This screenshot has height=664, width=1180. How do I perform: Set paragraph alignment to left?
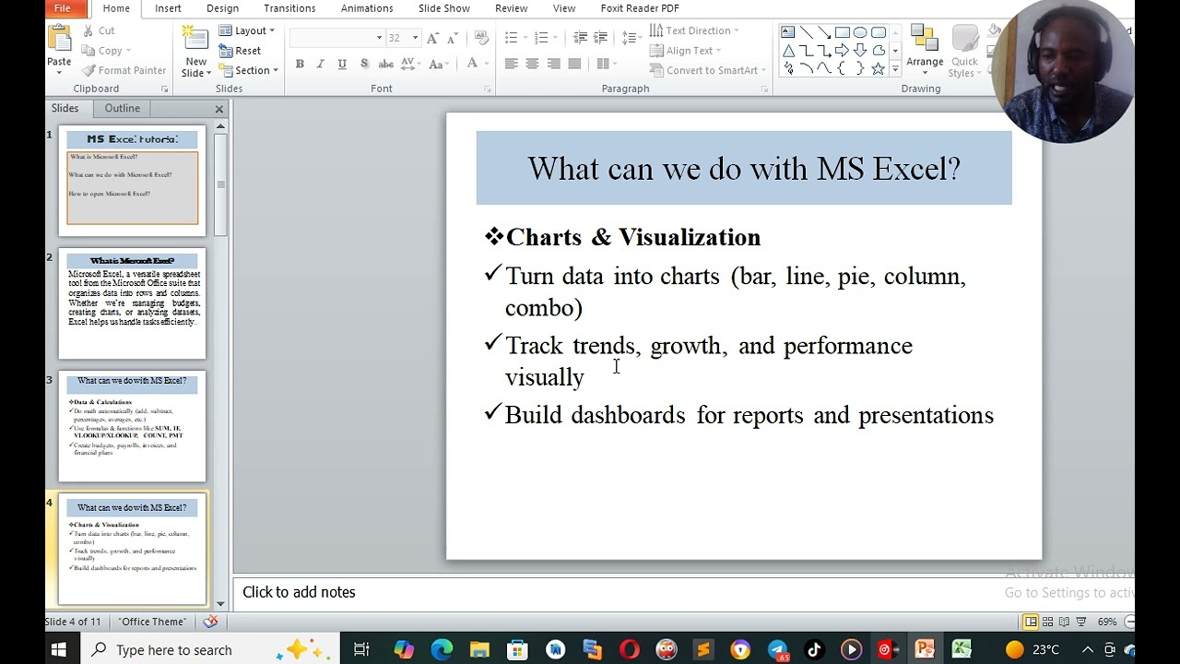coord(511,64)
